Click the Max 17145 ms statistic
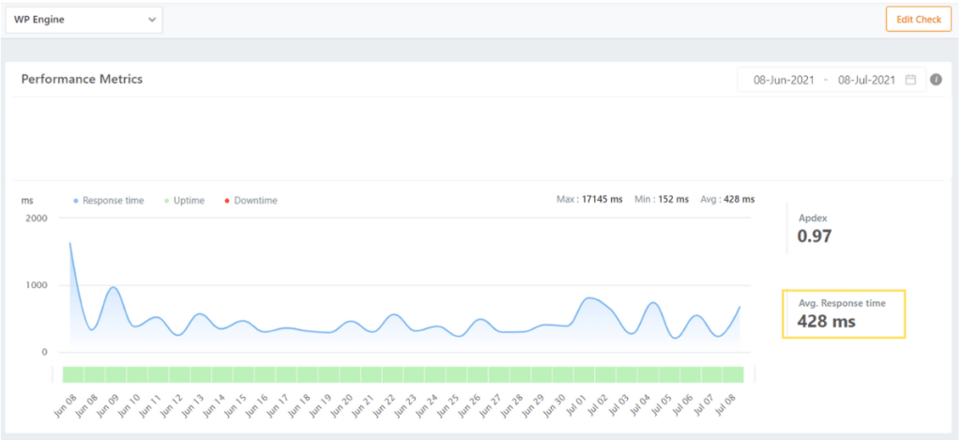 point(589,199)
